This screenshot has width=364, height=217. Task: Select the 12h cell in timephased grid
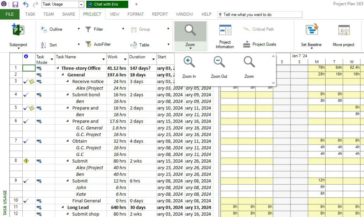[317, 180]
